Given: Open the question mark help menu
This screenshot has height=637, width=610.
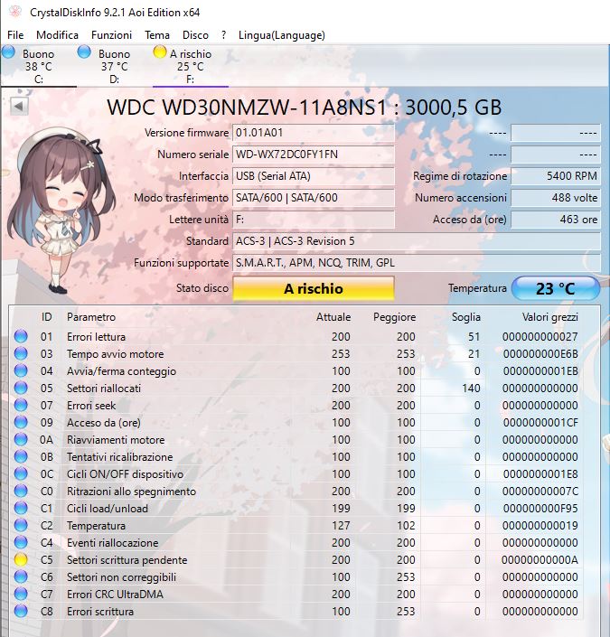Looking at the screenshot, I should (x=223, y=35).
